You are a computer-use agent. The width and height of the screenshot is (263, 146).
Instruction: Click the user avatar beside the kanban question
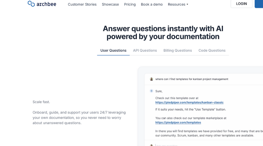151,79
